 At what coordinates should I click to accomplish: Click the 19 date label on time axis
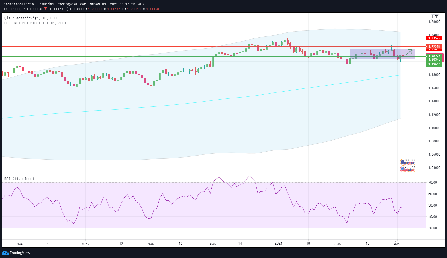pos(121,243)
